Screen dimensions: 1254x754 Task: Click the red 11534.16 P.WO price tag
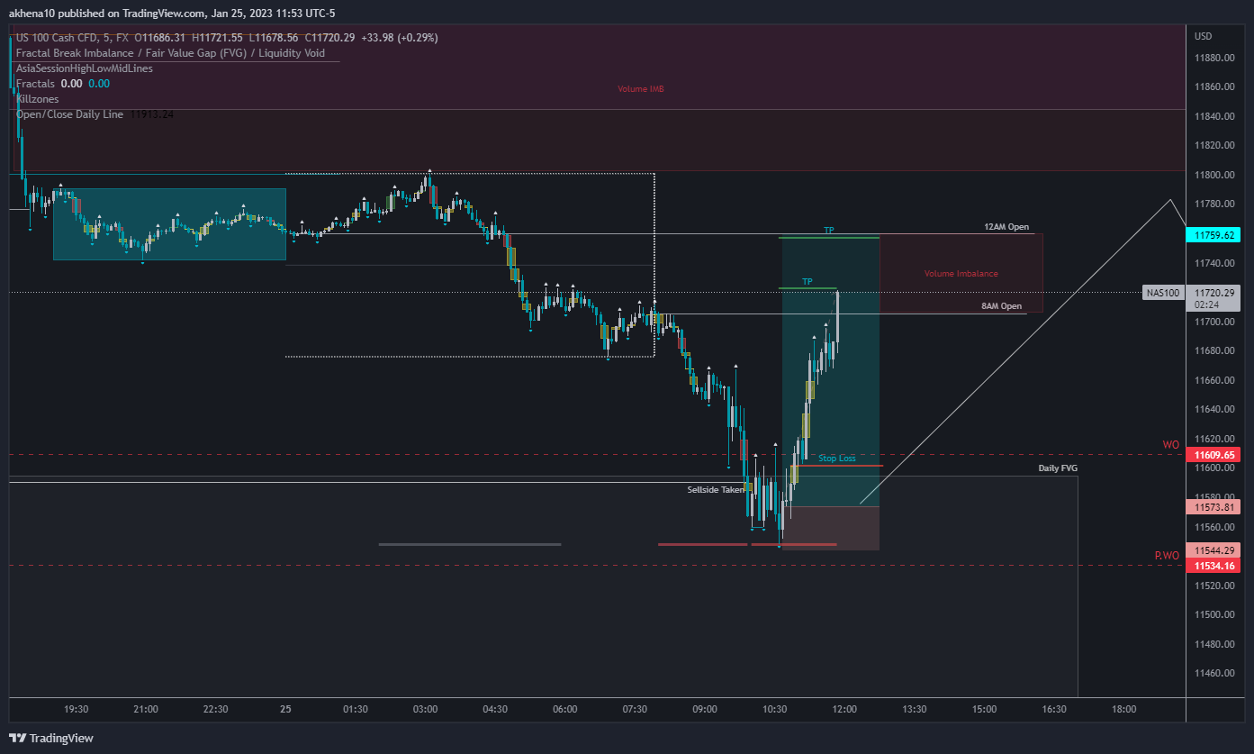[x=1213, y=566]
